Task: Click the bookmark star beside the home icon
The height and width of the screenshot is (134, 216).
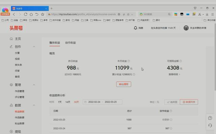Action: click(x=43, y=14)
